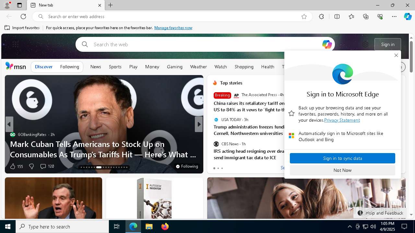The height and width of the screenshot is (233, 415).
Task: Close the New tab tab
Action: [x=100, y=5]
